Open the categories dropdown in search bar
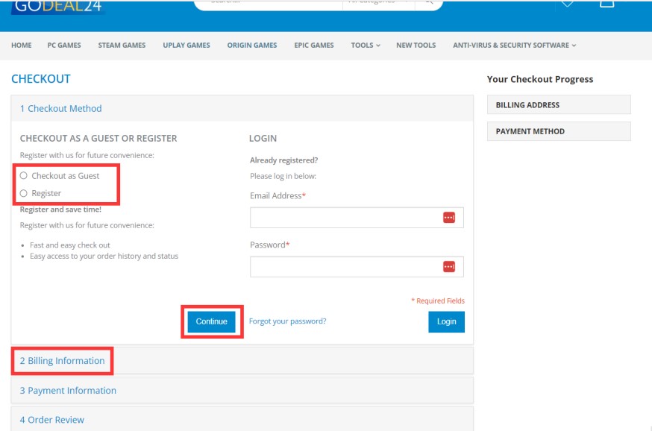This screenshot has height=431, width=652. tap(378, 2)
